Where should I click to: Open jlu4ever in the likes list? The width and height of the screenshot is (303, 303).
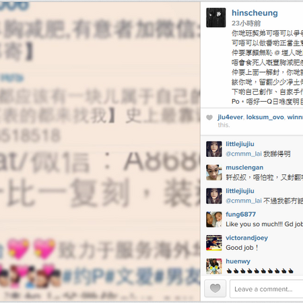230,117
